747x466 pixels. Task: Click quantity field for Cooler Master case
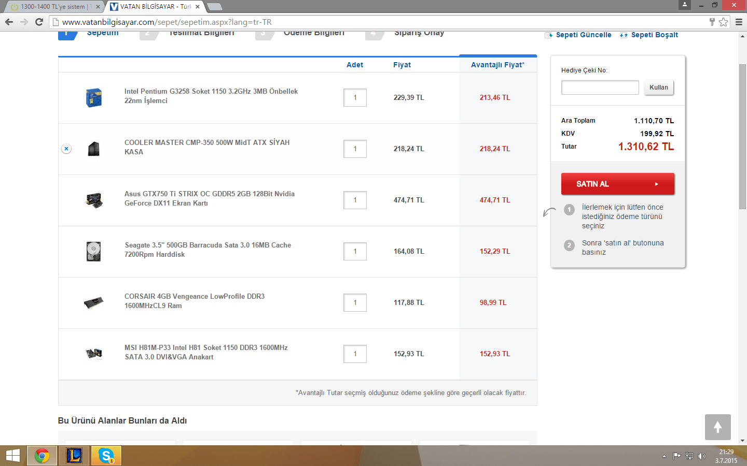[355, 149]
